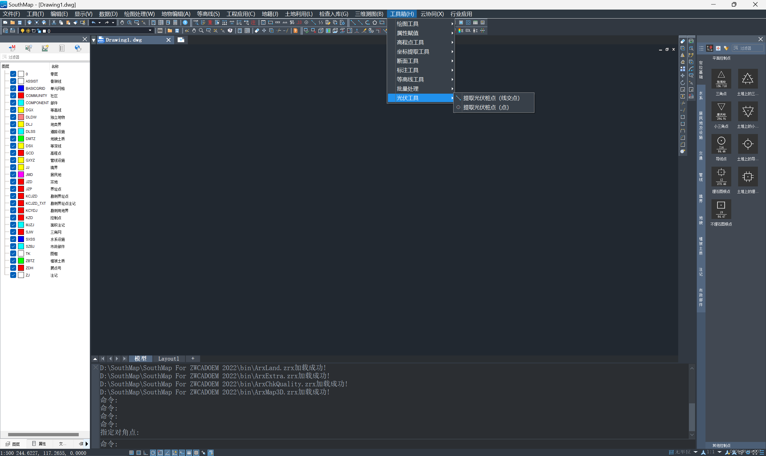Click the Rotate tool in the right vertical toolbar

(682, 83)
